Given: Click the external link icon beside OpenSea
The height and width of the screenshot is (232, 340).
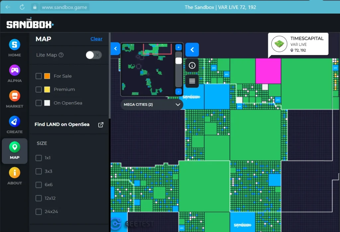Looking at the screenshot, I should (x=101, y=125).
